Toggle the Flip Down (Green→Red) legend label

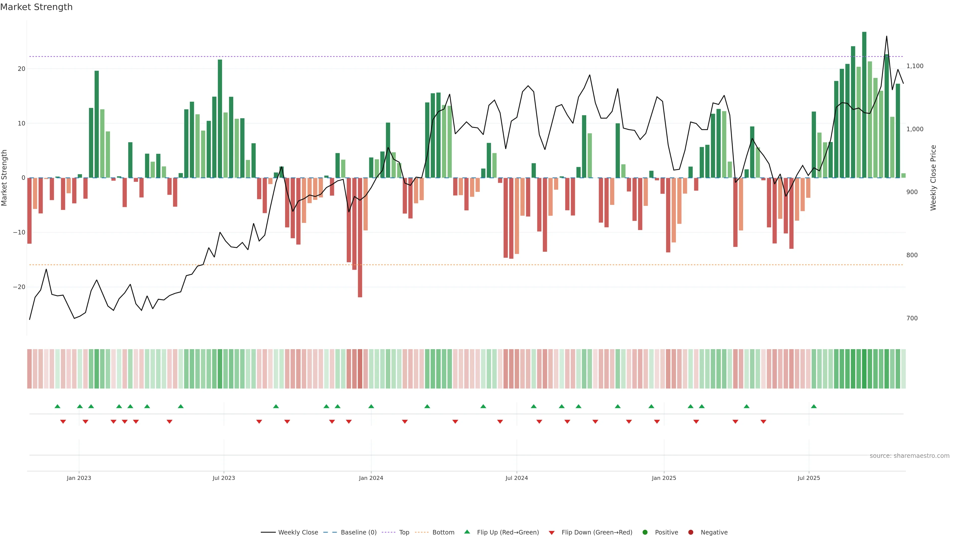click(597, 532)
